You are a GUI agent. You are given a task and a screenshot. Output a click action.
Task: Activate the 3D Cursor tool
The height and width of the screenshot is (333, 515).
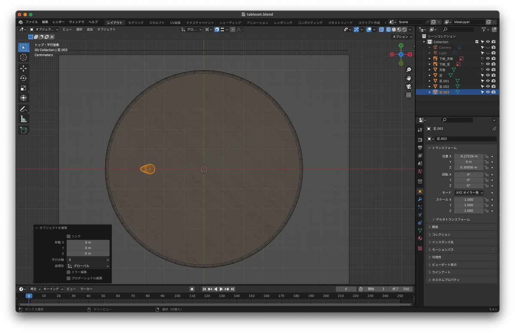coord(24,57)
